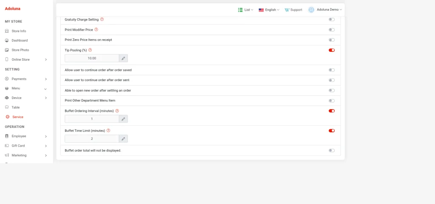Click pencil edit icon for Buffet Ordering Interval
This screenshot has height=204, width=435.
123,119
